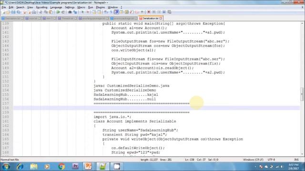The image size is (305, 171).
Task: Open Replace dialog via toolbar icon
Action: [75, 12]
